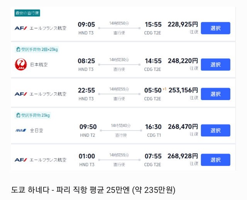Click the 14時間30分 duration line of the JAL flight
The image size is (247, 200).
119,64
